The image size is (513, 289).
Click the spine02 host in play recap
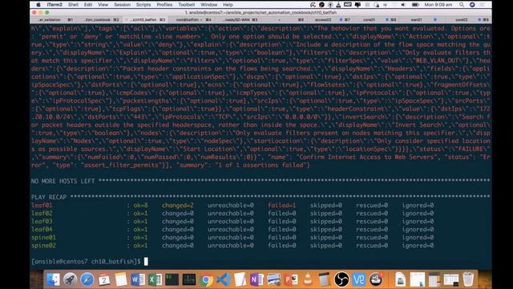tap(43, 246)
